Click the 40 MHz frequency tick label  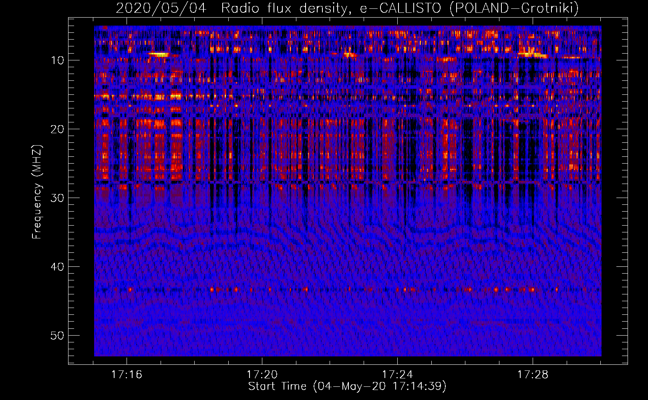click(58, 267)
